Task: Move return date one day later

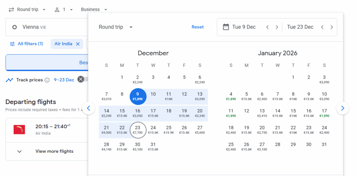Action: point(332,27)
